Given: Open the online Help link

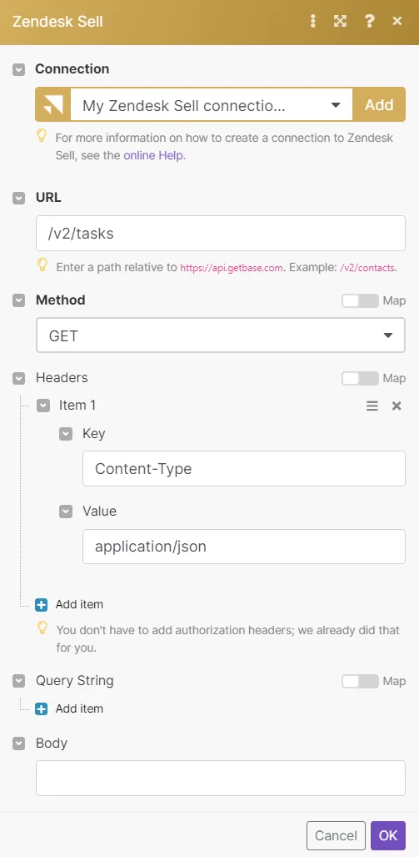Looking at the screenshot, I should pos(154,155).
